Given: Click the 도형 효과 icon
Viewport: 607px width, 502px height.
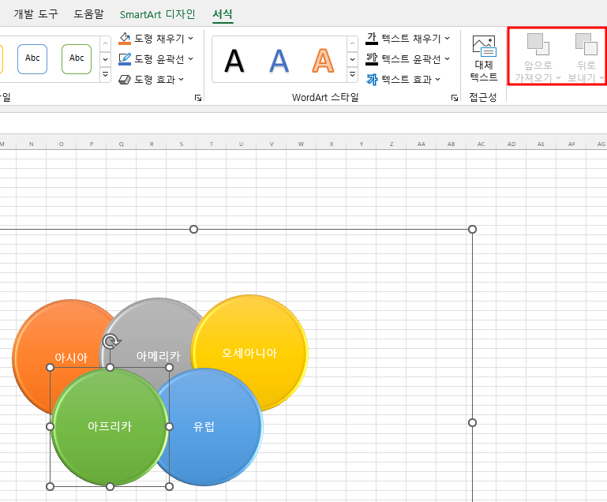Looking at the screenshot, I should [125, 80].
